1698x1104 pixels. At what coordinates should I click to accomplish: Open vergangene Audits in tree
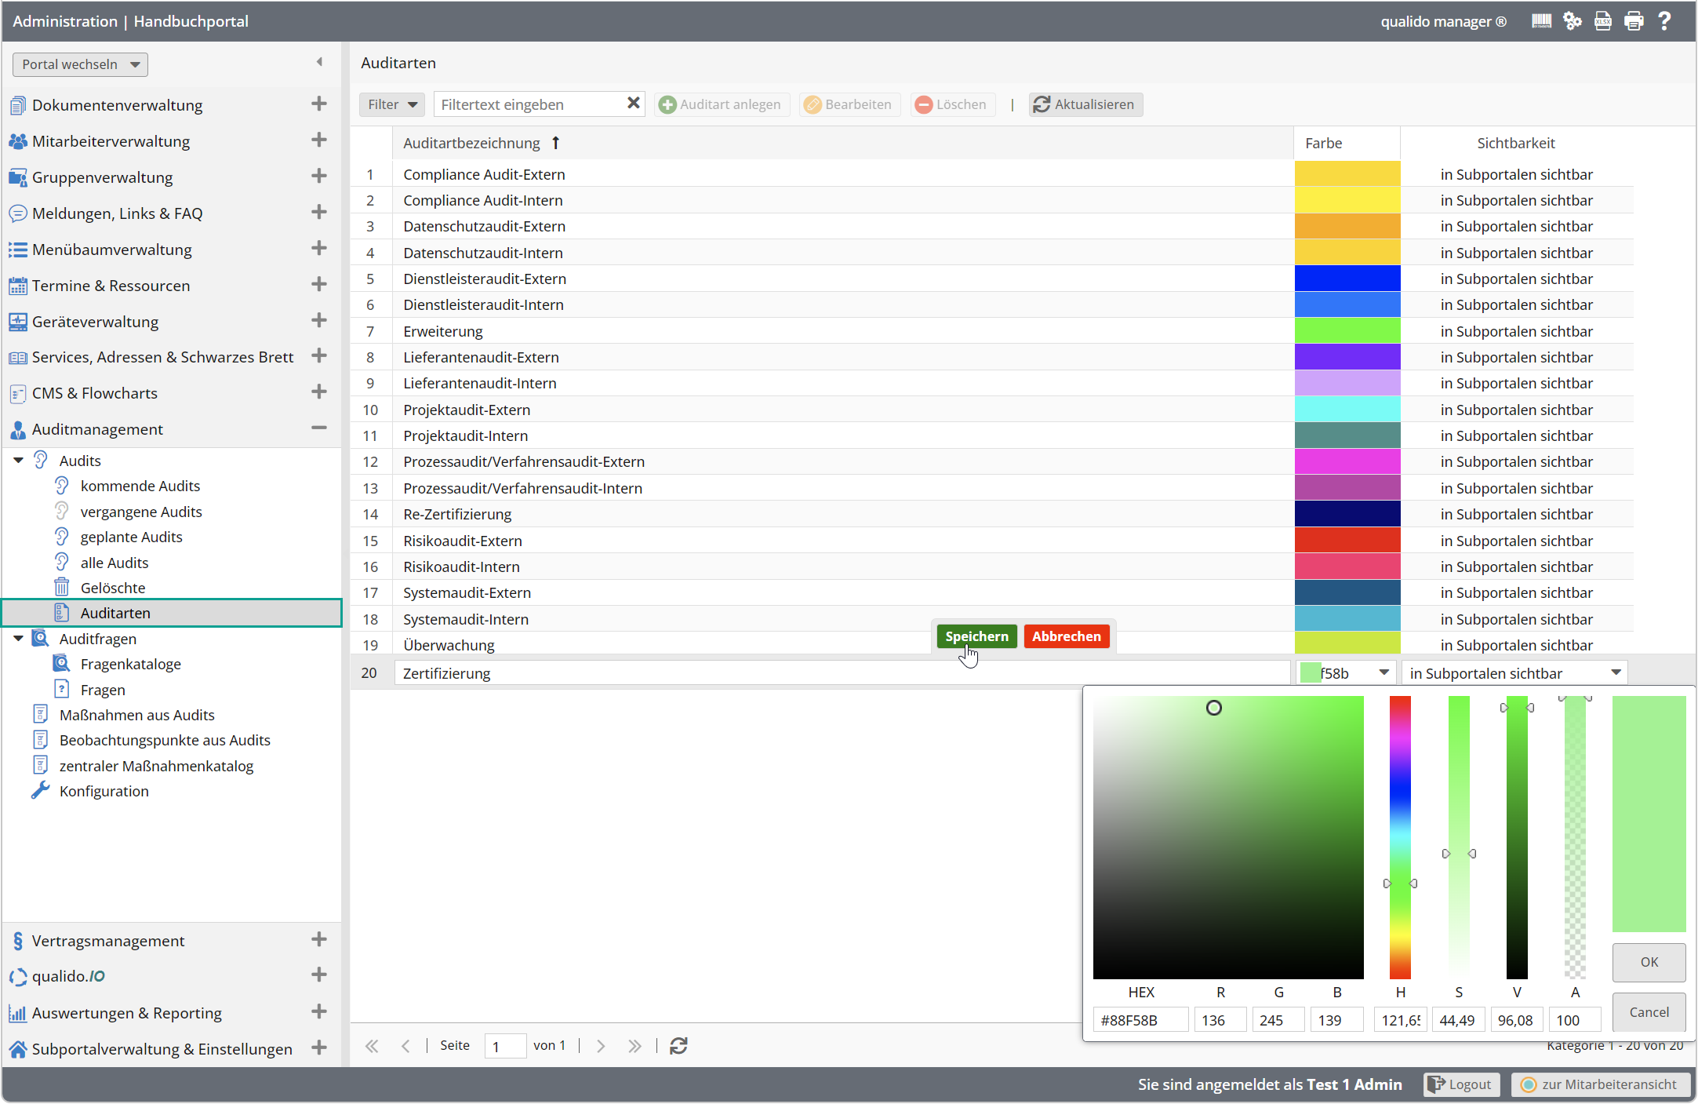click(x=141, y=512)
